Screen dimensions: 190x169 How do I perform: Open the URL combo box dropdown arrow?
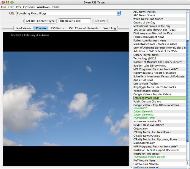pyautogui.click(x=119, y=13)
